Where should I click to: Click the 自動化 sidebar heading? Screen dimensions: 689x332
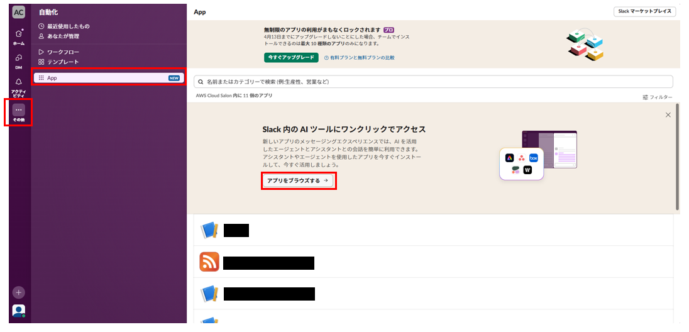48,13
